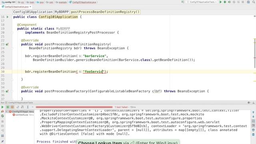Run with coverage from the top toolbar
Screen dimensions: 256x144
coord(229,2)
